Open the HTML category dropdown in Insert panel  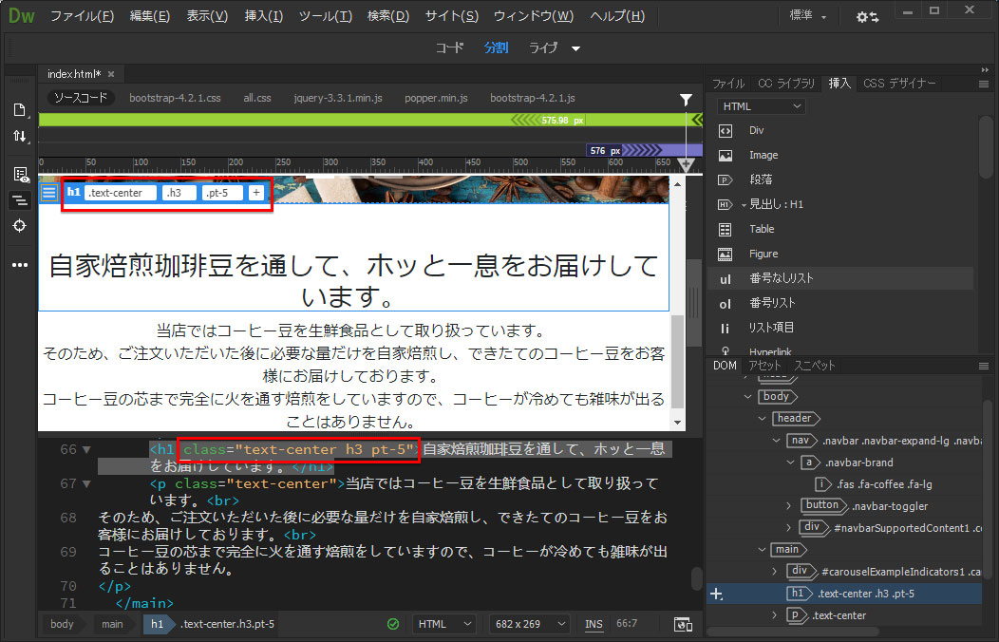click(x=761, y=106)
